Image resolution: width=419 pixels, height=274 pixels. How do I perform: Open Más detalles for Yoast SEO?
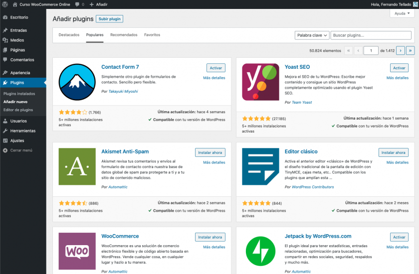(398, 78)
